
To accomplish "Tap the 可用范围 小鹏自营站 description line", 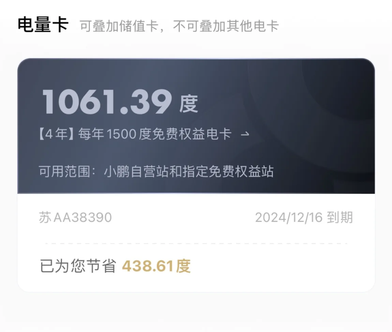I will tap(156, 171).
